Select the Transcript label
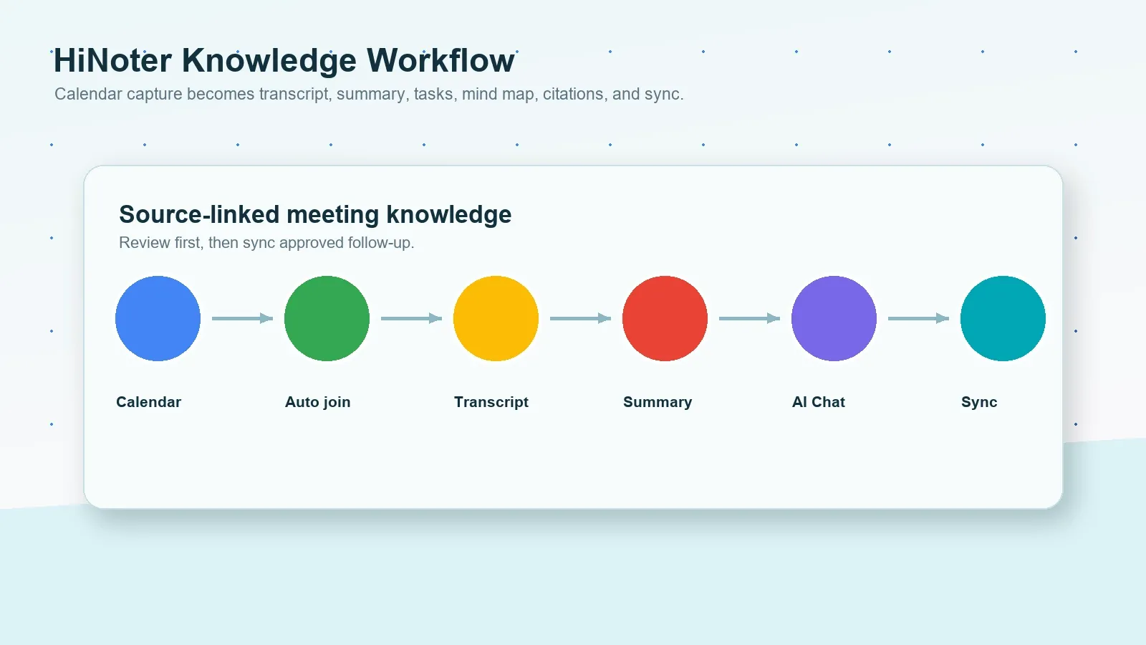The width and height of the screenshot is (1146, 645). point(491,402)
